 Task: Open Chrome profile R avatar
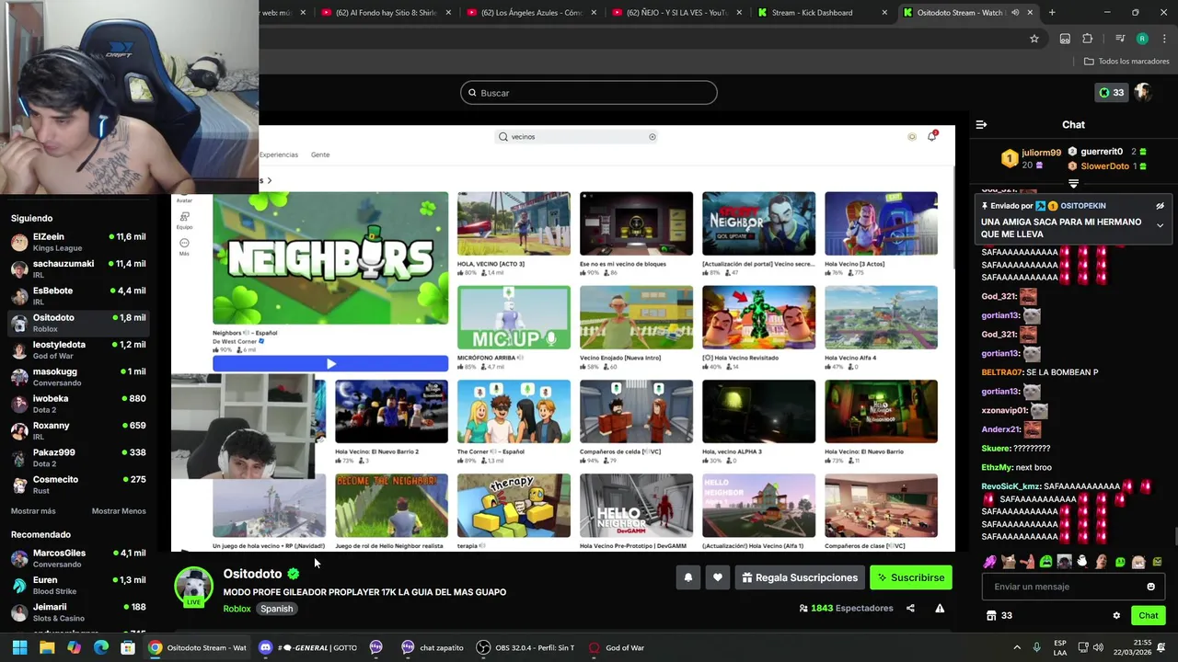coord(1142,39)
